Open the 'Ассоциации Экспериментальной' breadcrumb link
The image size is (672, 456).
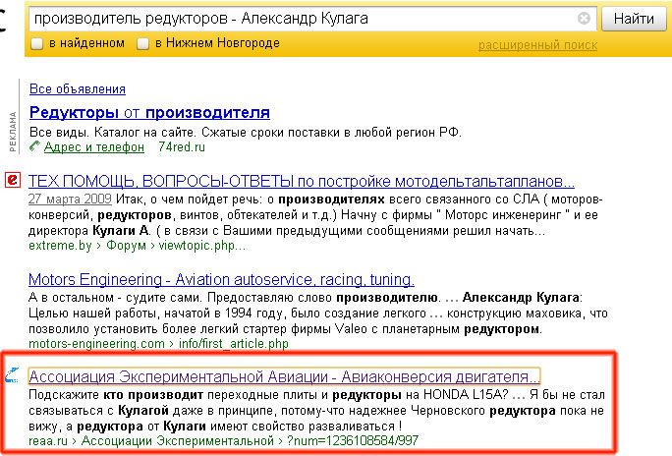[x=178, y=440]
